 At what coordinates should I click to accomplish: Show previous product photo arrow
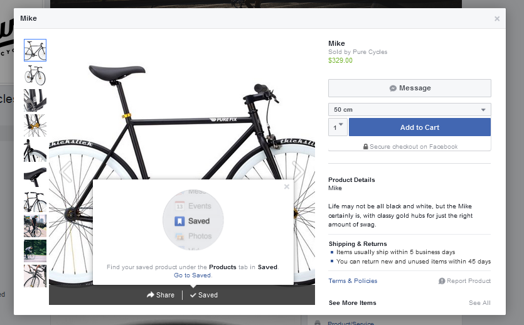click(66, 171)
